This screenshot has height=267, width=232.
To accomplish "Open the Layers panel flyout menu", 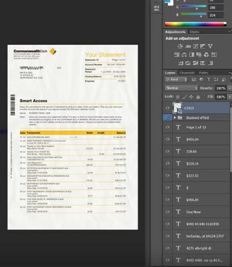I will point(230,73).
